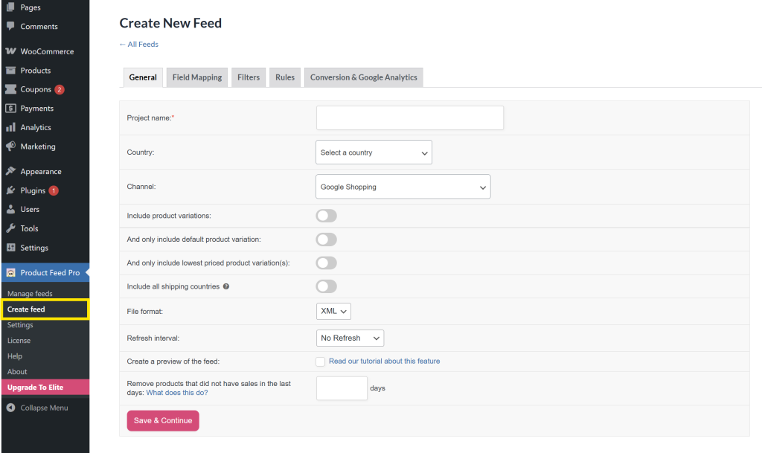Open the Conversion & Google Analytics tab
Viewport: 762px width, 453px height.
click(x=363, y=77)
